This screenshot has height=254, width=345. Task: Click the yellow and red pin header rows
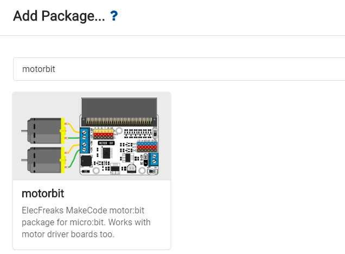click(104, 134)
